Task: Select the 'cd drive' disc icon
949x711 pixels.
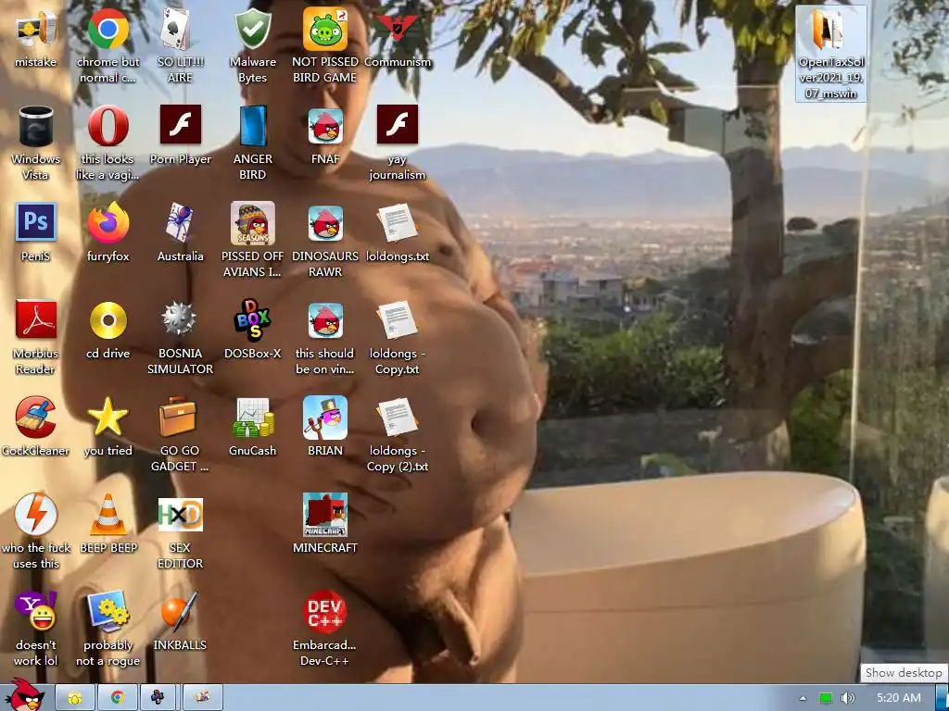Action: [108, 331]
